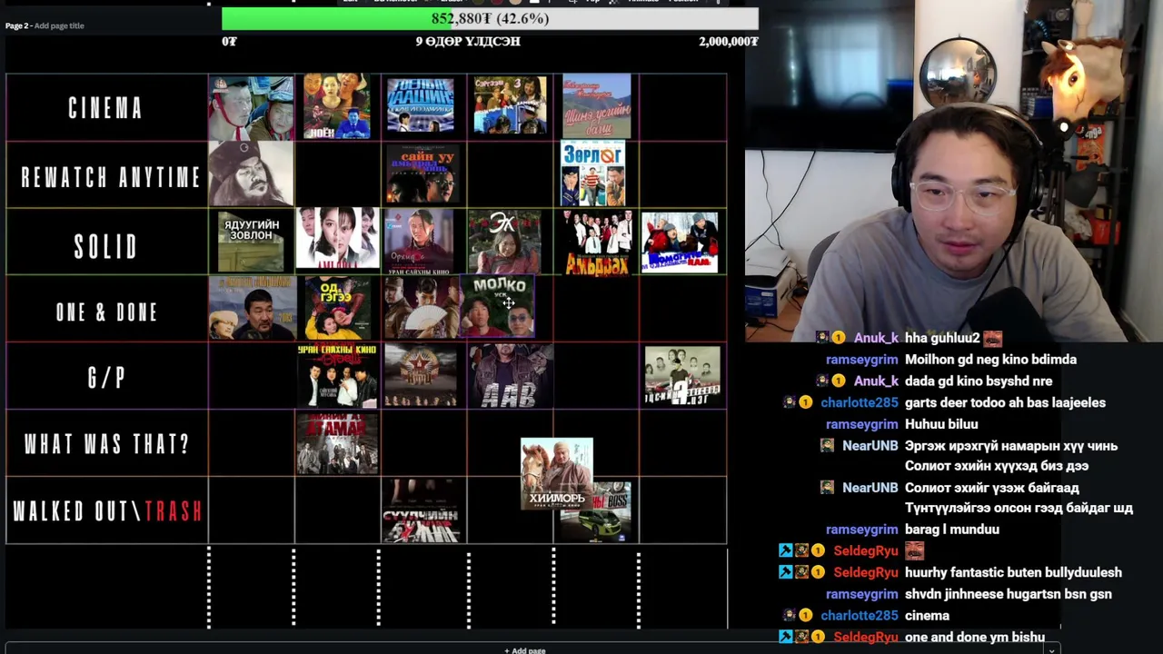Click the "Помогите нам" snowy poster
Viewport: 1163px width, 654px height.
click(x=680, y=243)
